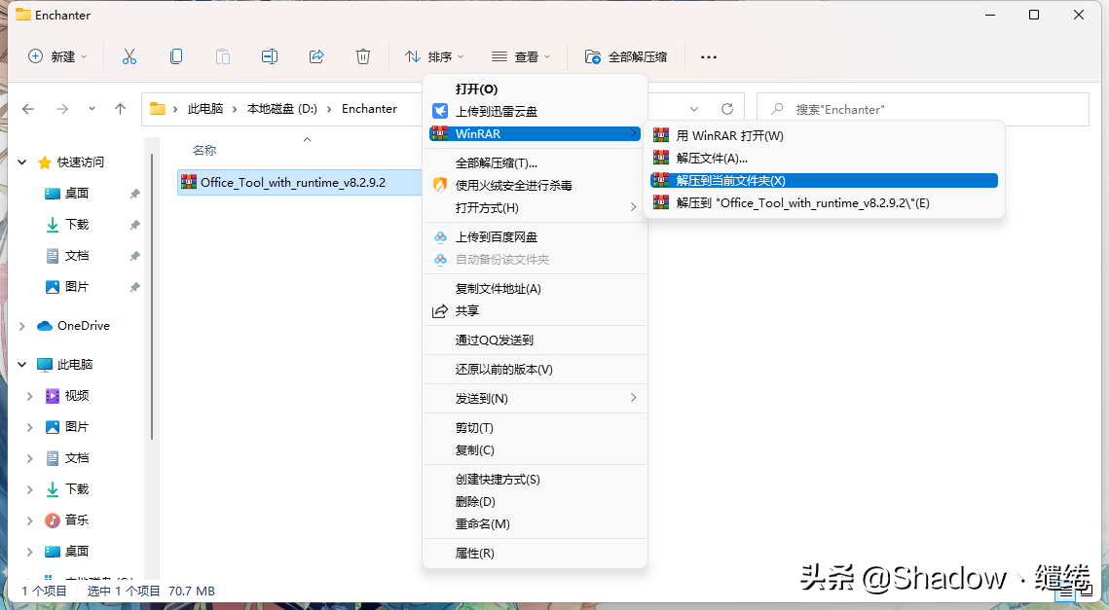Choose 上传到百度网盘

point(535,236)
